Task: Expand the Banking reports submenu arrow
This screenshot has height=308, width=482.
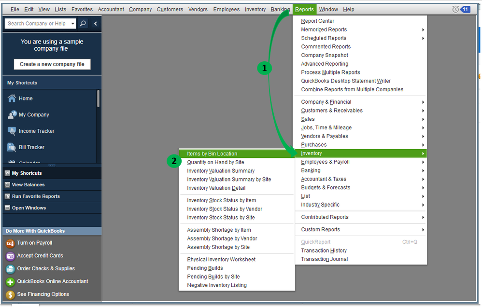Action: (423, 170)
